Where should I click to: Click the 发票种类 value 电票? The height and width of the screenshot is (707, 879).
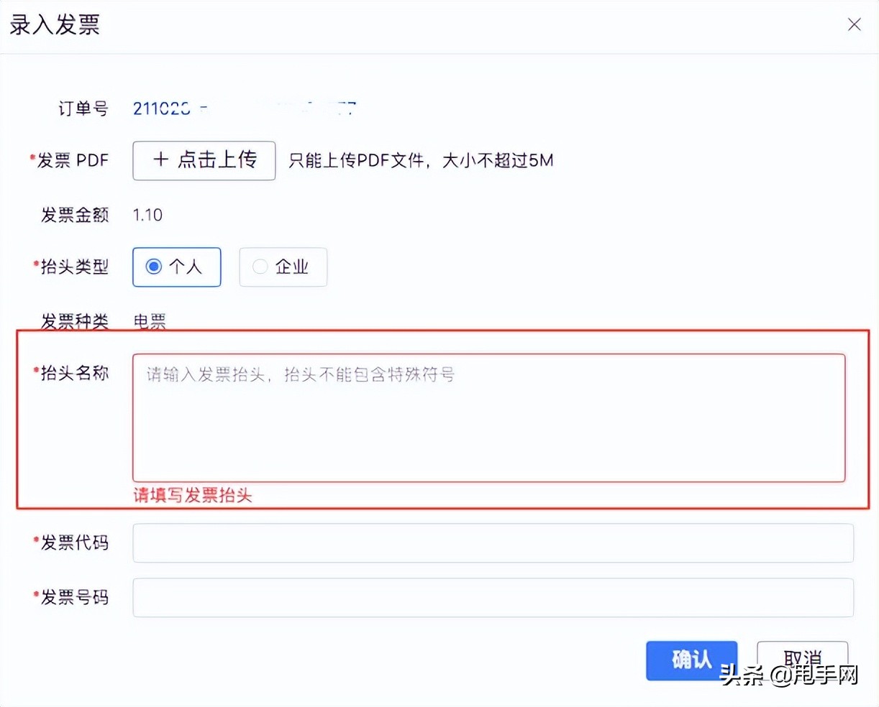(149, 321)
